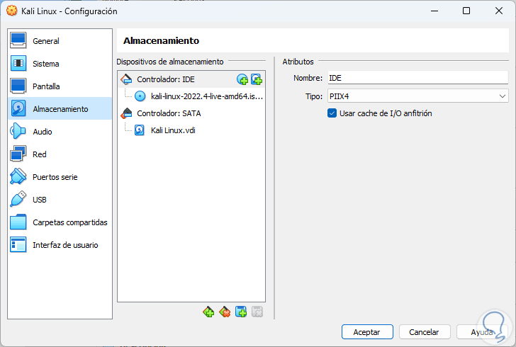Click the add storage attachment icon
516x347 pixels.
click(x=241, y=312)
